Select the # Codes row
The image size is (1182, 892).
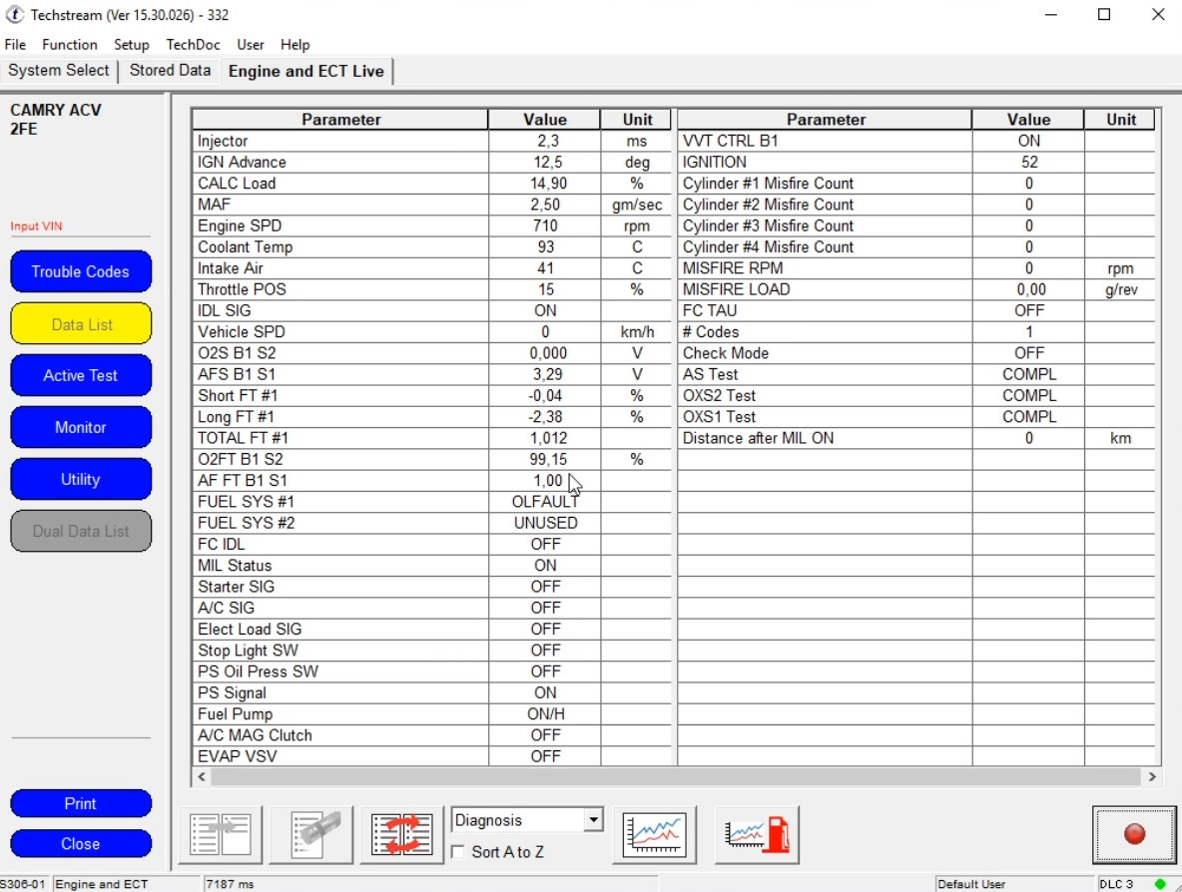(x=915, y=331)
